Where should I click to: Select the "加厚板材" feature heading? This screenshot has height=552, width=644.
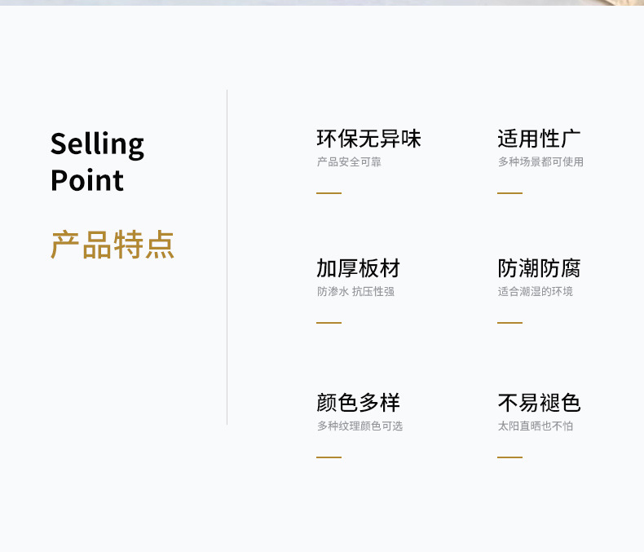pyautogui.click(x=359, y=268)
